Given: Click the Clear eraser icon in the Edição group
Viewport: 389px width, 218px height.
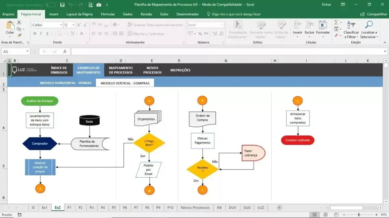Looking at the screenshot, I should click(336, 36).
